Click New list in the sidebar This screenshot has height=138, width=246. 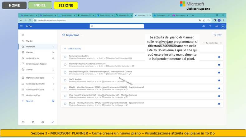pos(30,101)
